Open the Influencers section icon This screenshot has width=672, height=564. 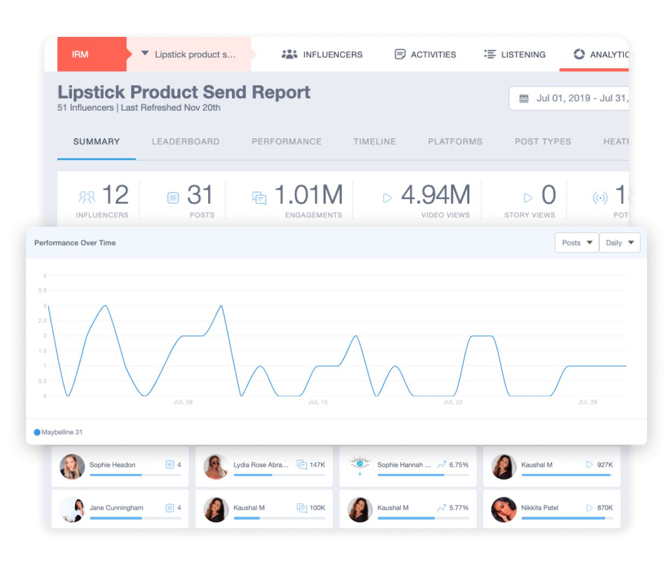tap(289, 54)
